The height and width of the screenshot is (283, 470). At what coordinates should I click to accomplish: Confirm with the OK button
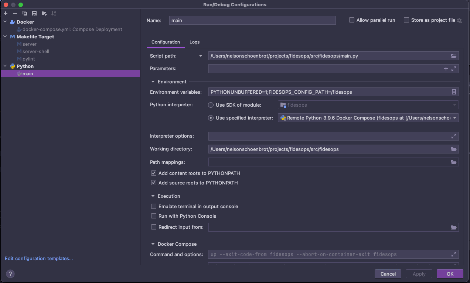450,274
